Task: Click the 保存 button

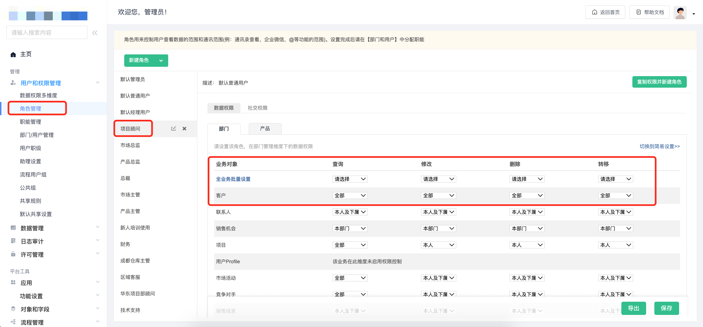Action: 666,308
